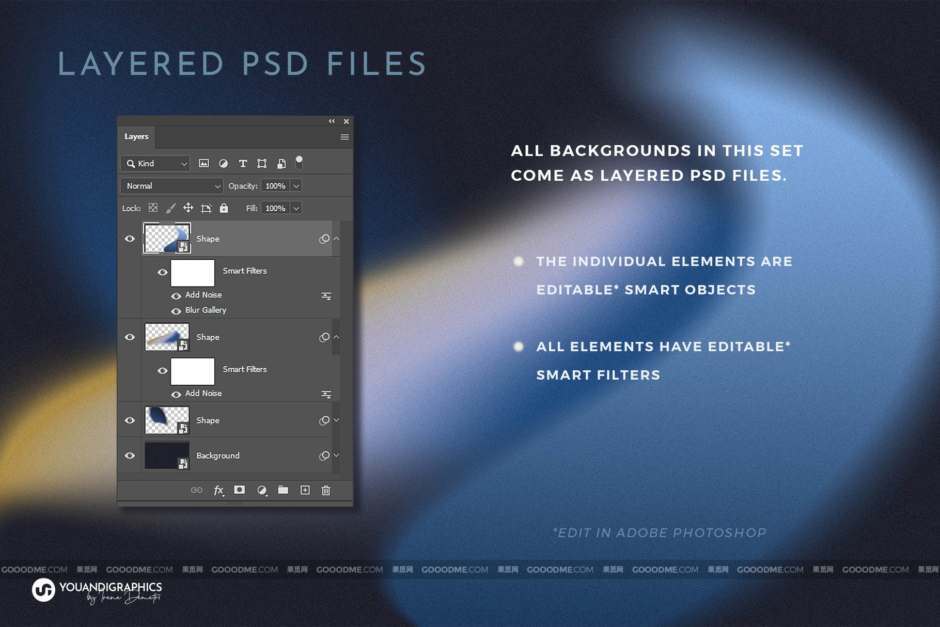Lock image pixels brush icon
Screen dimensions: 940x627
point(170,208)
